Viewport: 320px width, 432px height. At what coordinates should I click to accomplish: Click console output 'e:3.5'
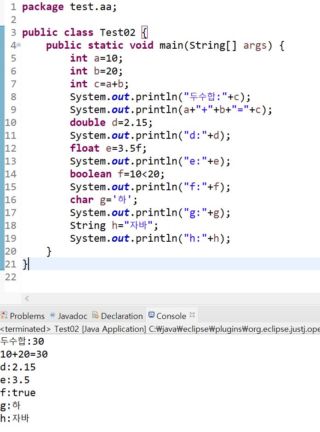point(15,380)
